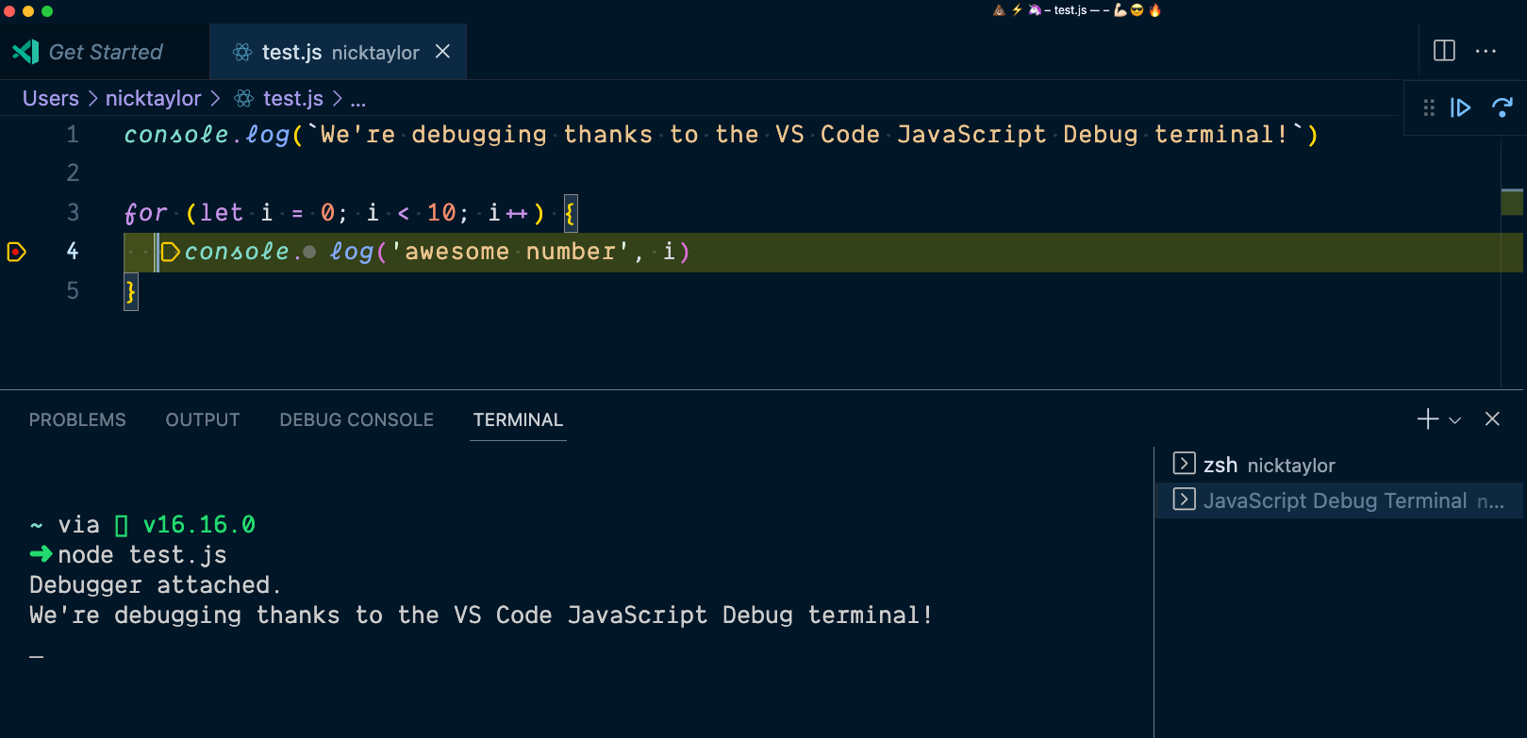The width and height of the screenshot is (1527, 738).
Task: Create a new terminal with plus icon
Action: tap(1428, 418)
